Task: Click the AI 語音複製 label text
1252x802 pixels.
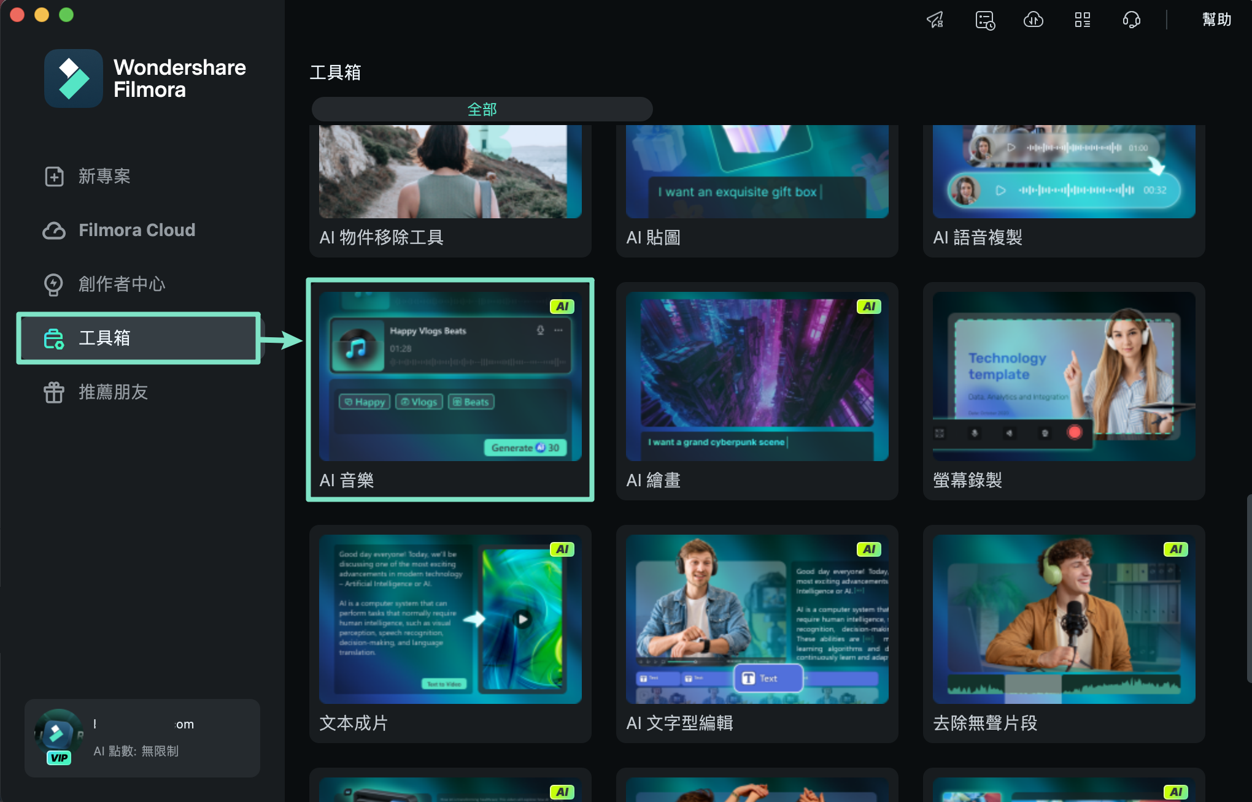Action: (978, 237)
